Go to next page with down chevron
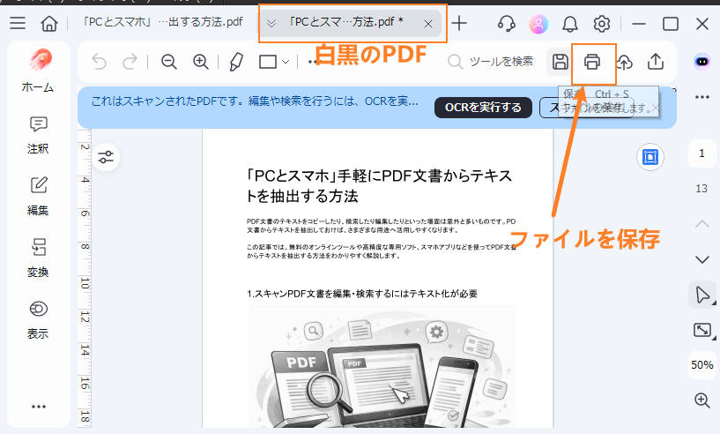720x434 pixels. click(702, 259)
